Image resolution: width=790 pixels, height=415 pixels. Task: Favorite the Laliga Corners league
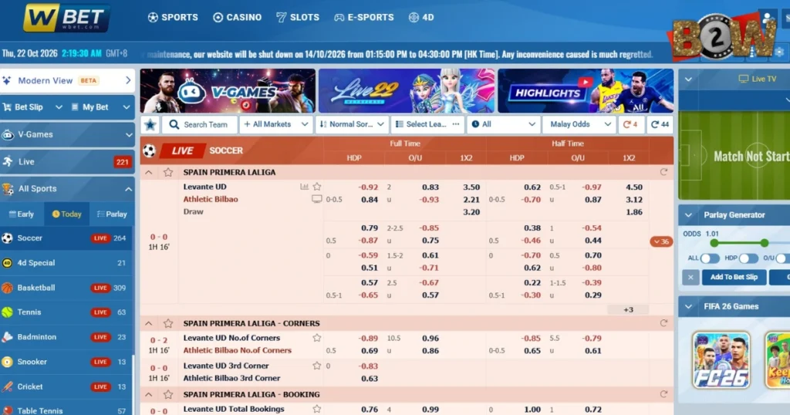pos(167,323)
